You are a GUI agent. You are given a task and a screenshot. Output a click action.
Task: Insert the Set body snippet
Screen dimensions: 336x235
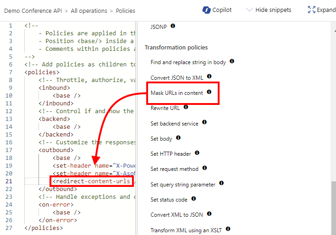coord(161,139)
